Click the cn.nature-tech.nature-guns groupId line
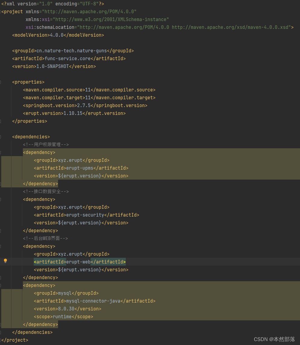300x345 pixels. click(73, 51)
